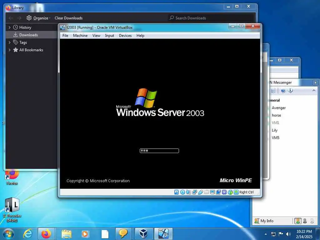
Task: Click Library back arrow button
Action: click(x=11, y=18)
